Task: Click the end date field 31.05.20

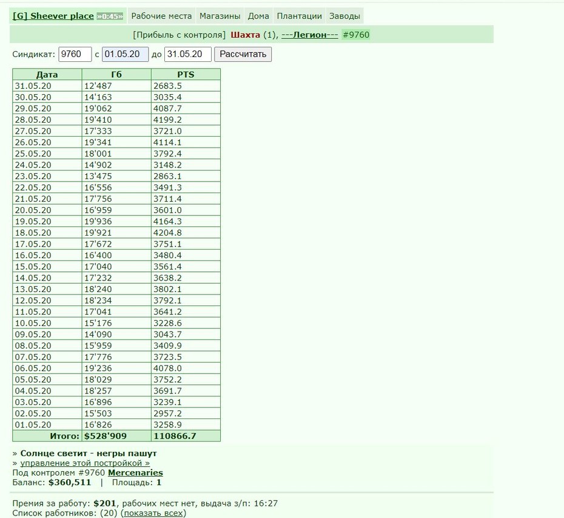Action: tap(188, 55)
